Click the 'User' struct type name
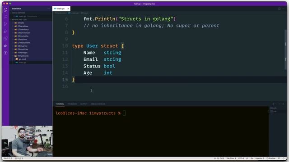289x162 pixels. 92,46
